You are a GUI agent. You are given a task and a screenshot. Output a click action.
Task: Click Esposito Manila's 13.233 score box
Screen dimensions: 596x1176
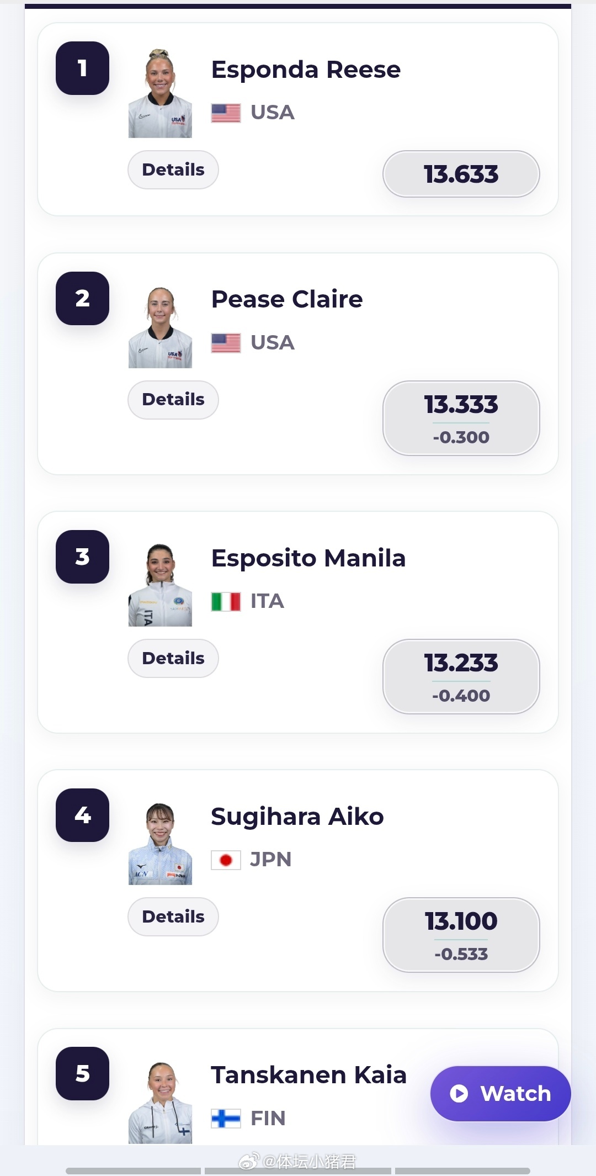[461, 676]
